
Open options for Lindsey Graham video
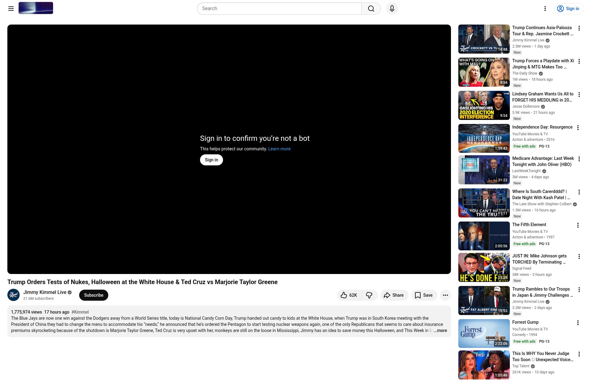(x=579, y=95)
